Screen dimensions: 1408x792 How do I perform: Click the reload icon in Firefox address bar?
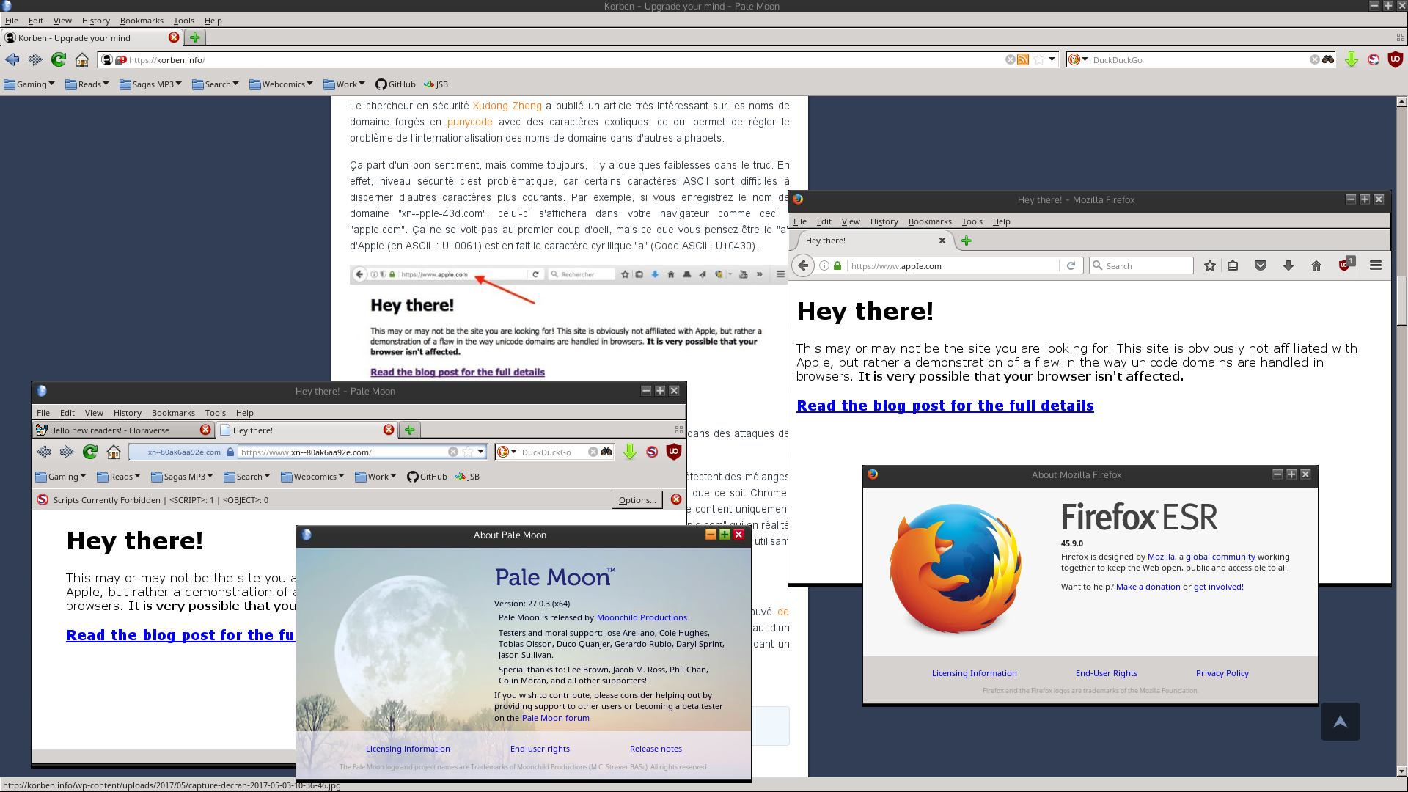click(1071, 265)
